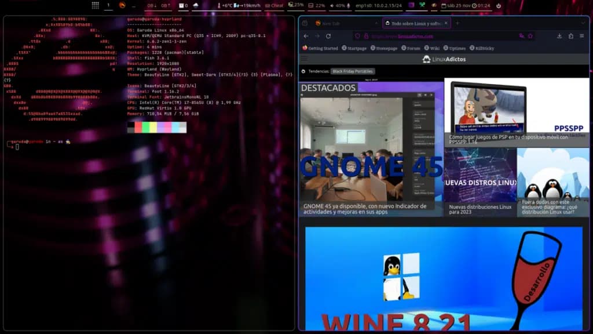Screen dimensions: 593x334
Task: Click the extensions icon in browser toolbar
Action: pos(570,36)
